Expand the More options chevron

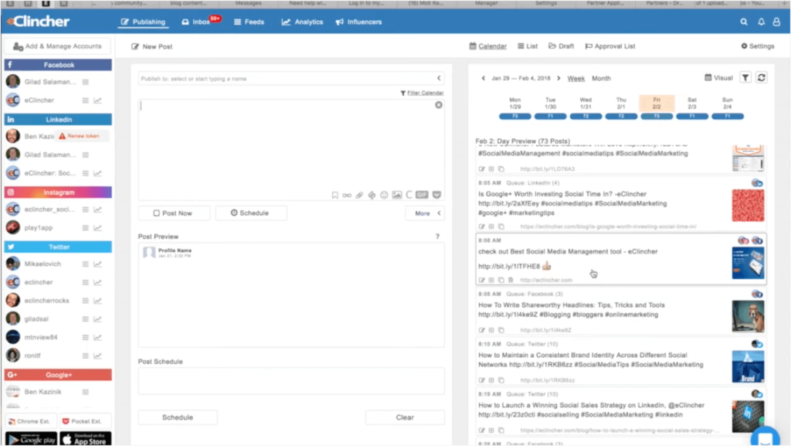(x=439, y=213)
